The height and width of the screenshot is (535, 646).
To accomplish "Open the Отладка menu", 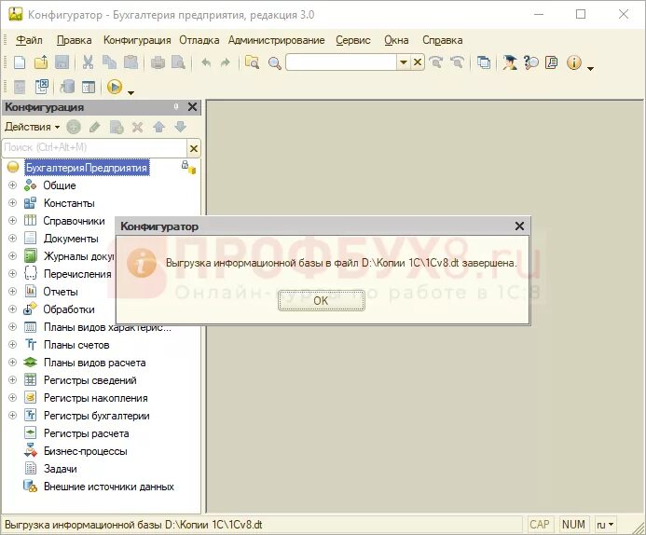I will pyautogui.click(x=199, y=40).
